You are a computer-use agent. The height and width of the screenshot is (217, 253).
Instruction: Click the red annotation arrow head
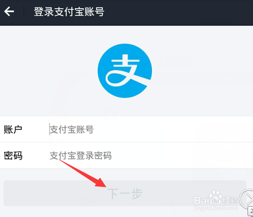point(101,183)
